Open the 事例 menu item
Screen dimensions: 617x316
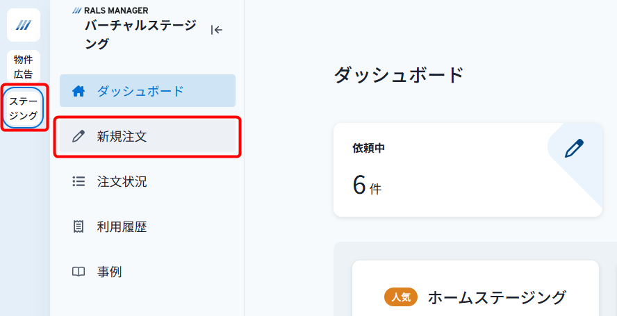[147, 272]
